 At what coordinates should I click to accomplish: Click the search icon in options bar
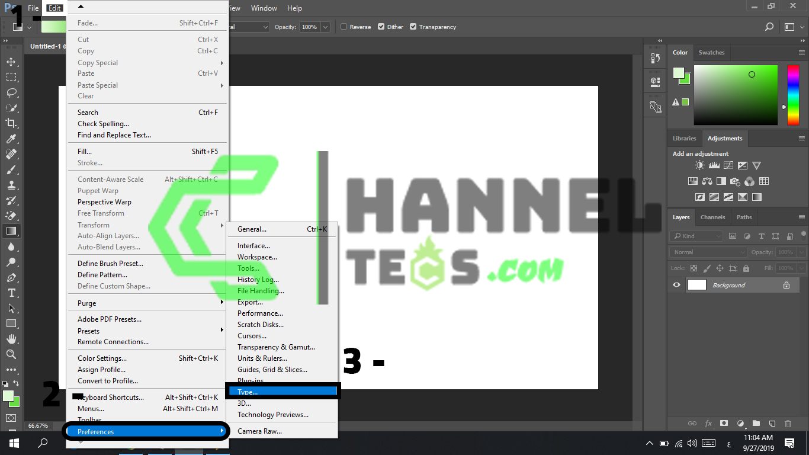769,27
